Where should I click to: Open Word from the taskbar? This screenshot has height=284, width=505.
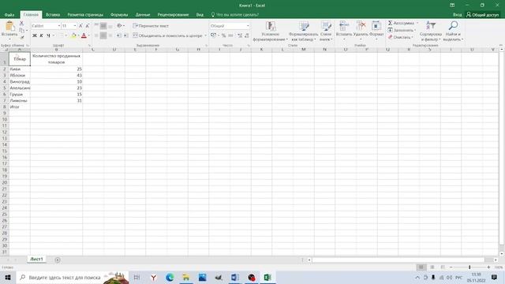(235, 277)
